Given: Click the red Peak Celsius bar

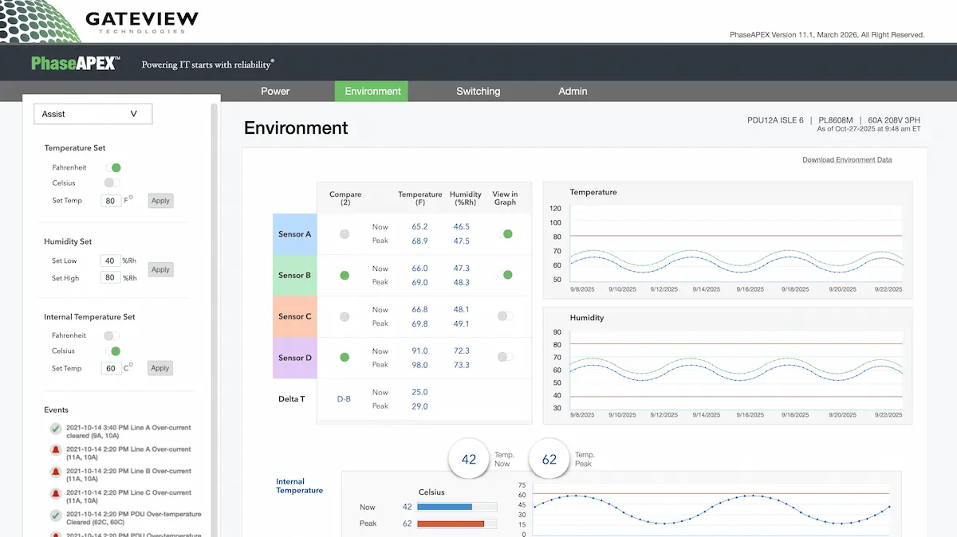Looking at the screenshot, I should tap(451, 523).
